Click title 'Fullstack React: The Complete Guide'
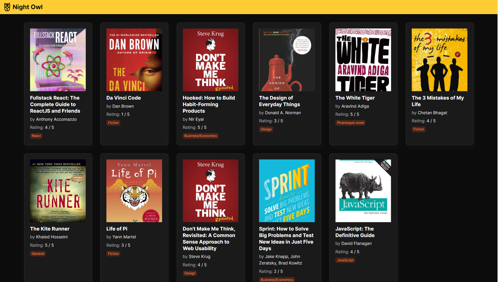 [x=55, y=104]
